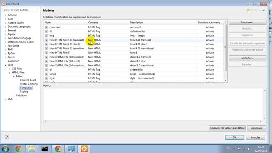Image resolution: width=272 pixels, height=153 pixels.
Task: Click the help question mark icon
Action: pyautogui.click(x=7, y=137)
